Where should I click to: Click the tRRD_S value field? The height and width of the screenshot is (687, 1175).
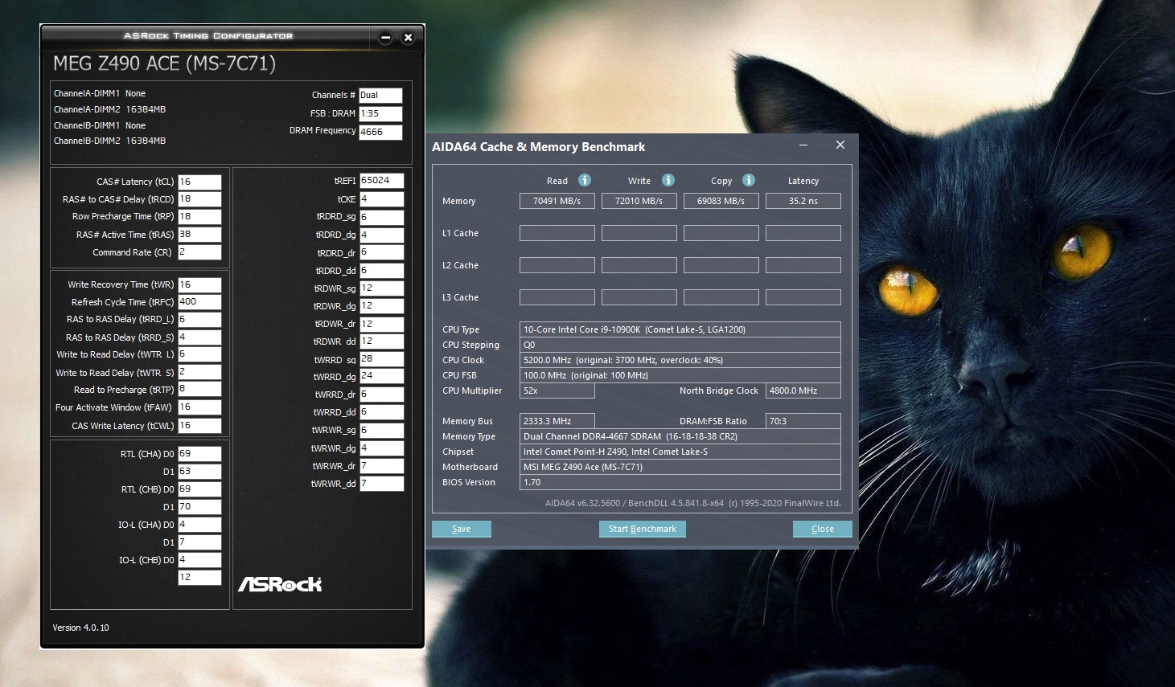(x=199, y=337)
